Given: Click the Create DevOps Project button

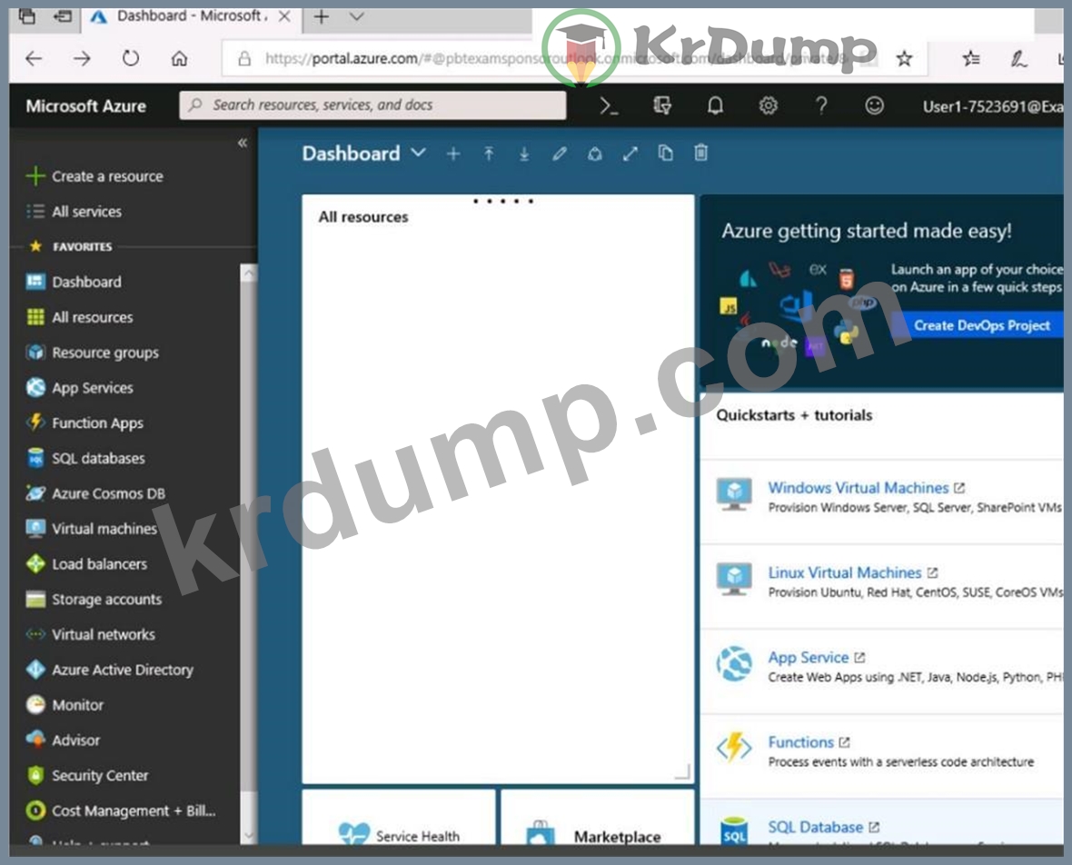Looking at the screenshot, I should [982, 325].
